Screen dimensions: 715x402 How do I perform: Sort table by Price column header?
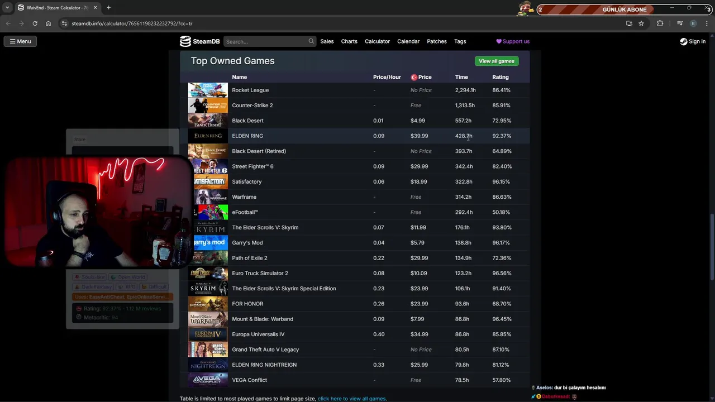421,77
